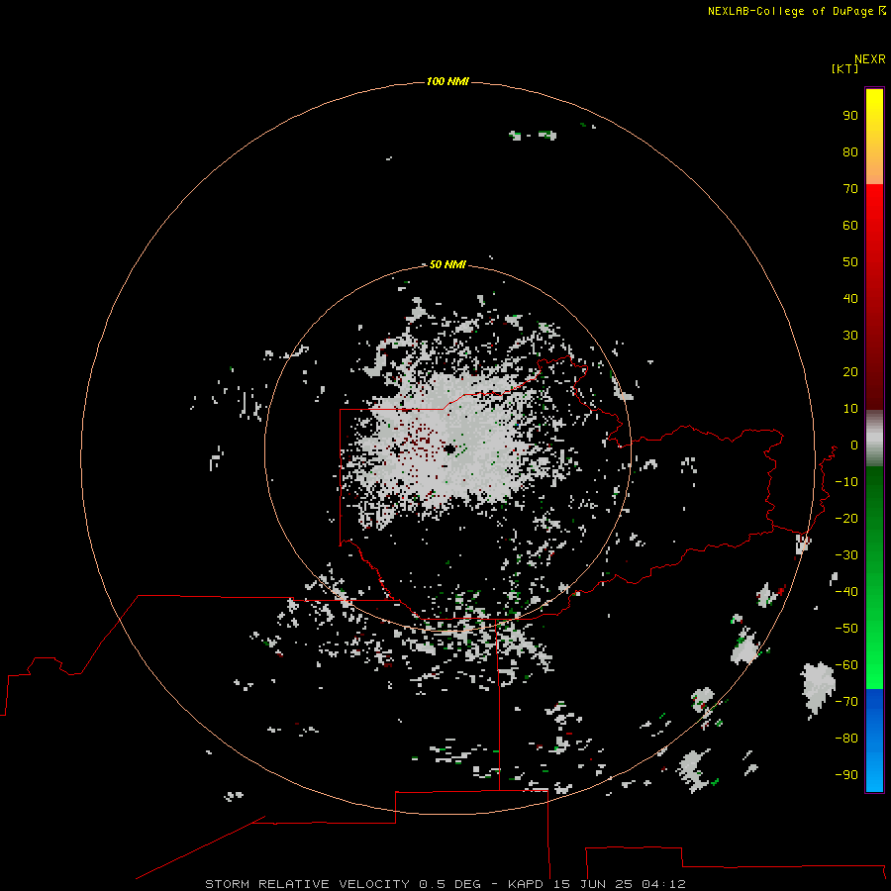The height and width of the screenshot is (891, 891).
Task: Click the large gray echo outside the 100 NMI ring
Action: pos(819,688)
